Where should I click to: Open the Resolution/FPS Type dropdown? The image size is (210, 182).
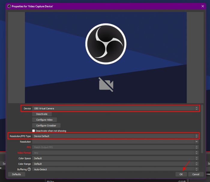point(115,136)
